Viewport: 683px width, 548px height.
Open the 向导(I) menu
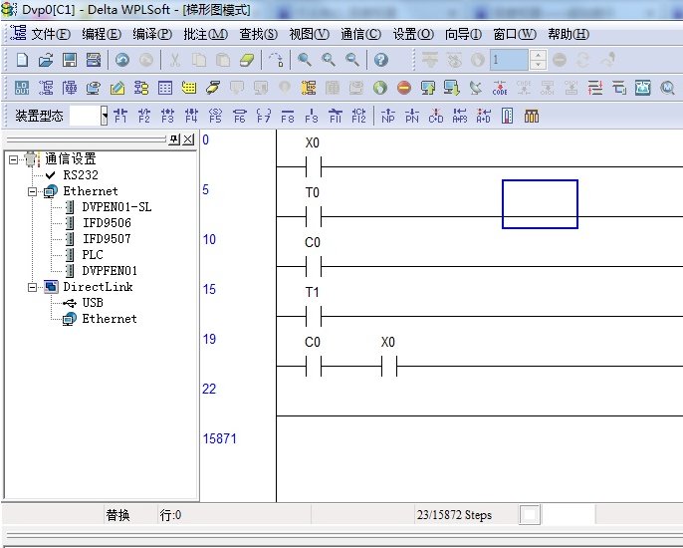click(463, 34)
